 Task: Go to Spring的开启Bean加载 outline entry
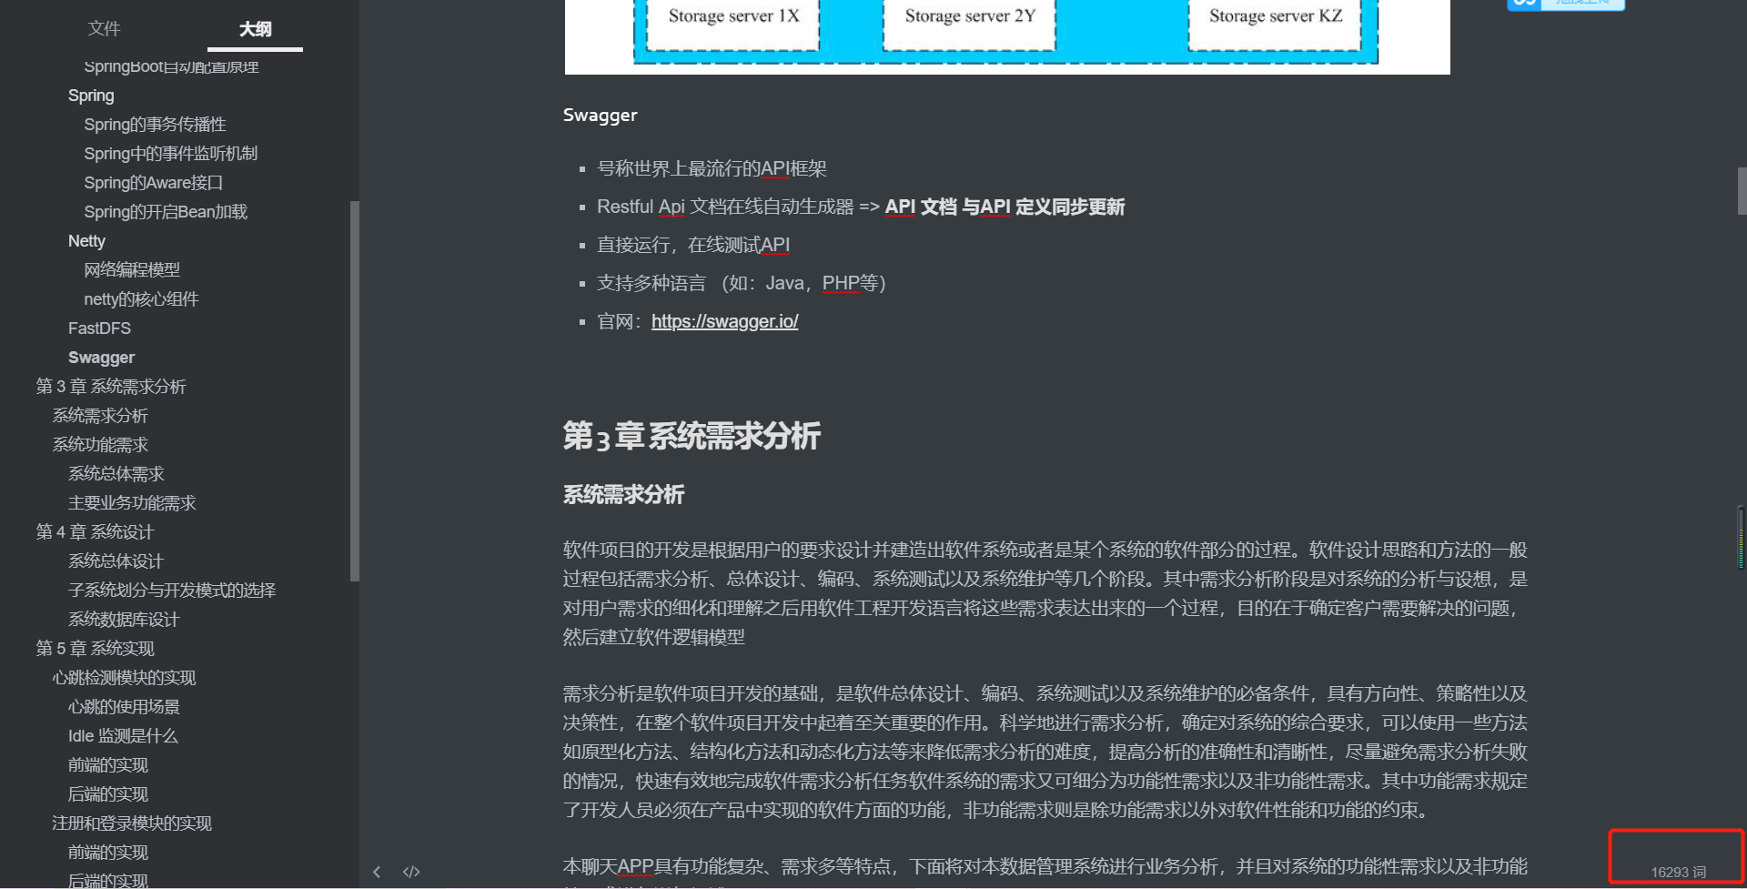pyautogui.click(x=166, y=212)
